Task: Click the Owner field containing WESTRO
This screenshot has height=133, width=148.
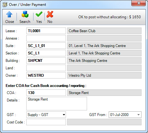Action: pyautogui.click(x=46, y=75)
